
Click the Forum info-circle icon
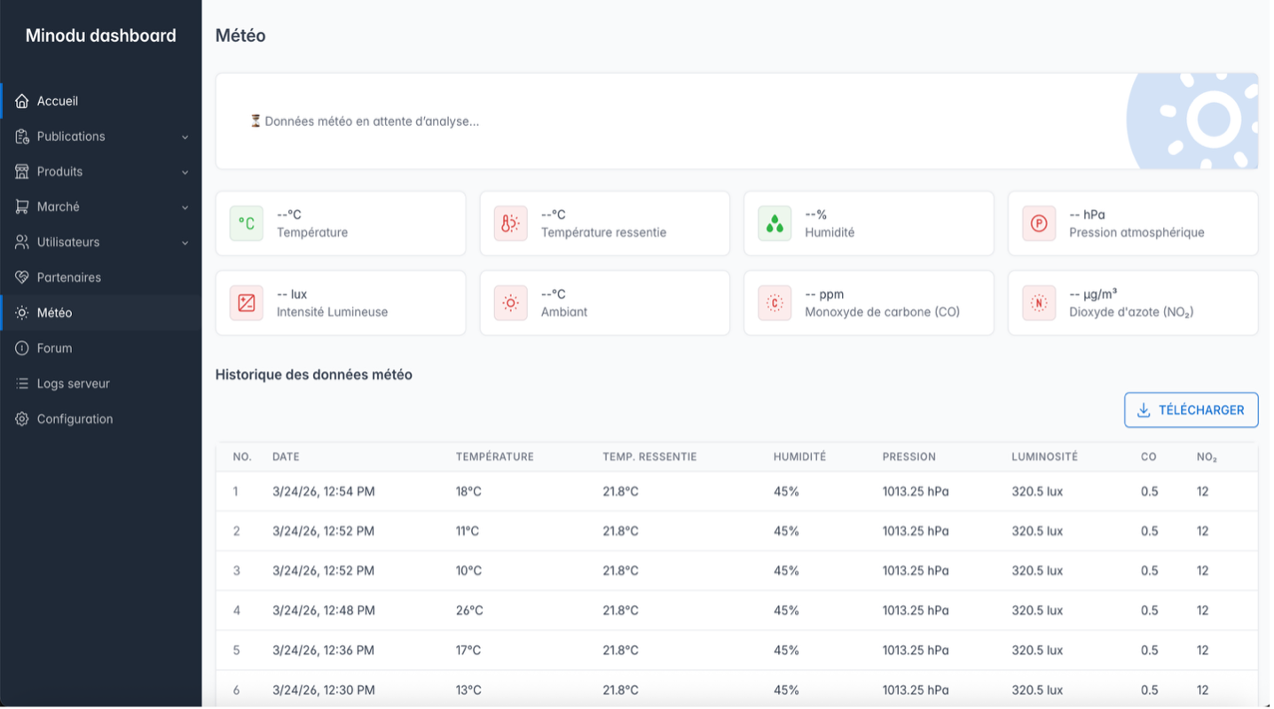click(22, 348)
